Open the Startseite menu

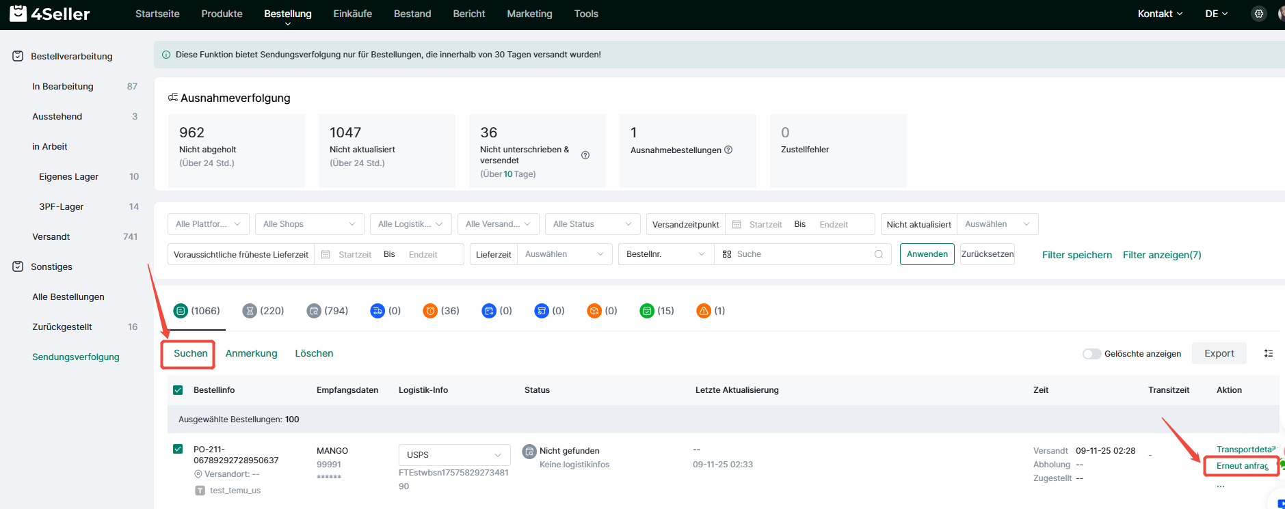(157, 14)
